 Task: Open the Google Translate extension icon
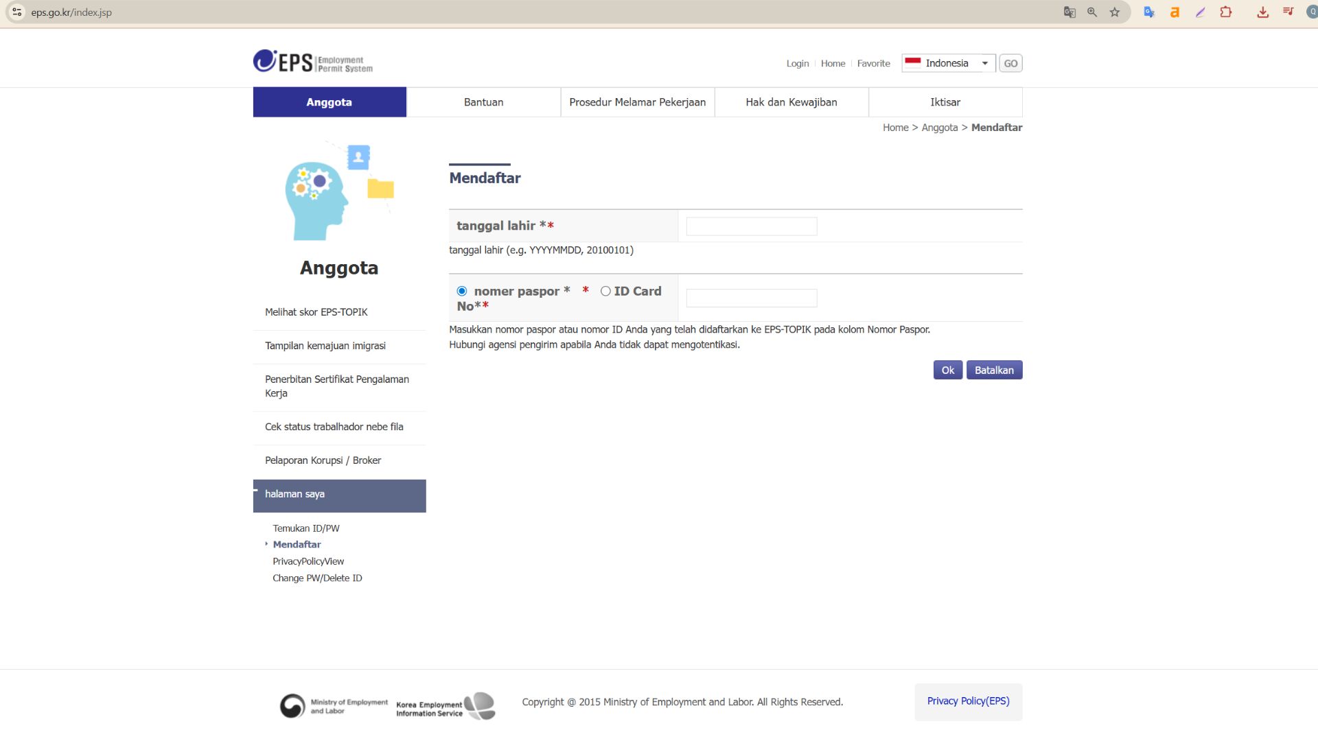point(1149,12)
